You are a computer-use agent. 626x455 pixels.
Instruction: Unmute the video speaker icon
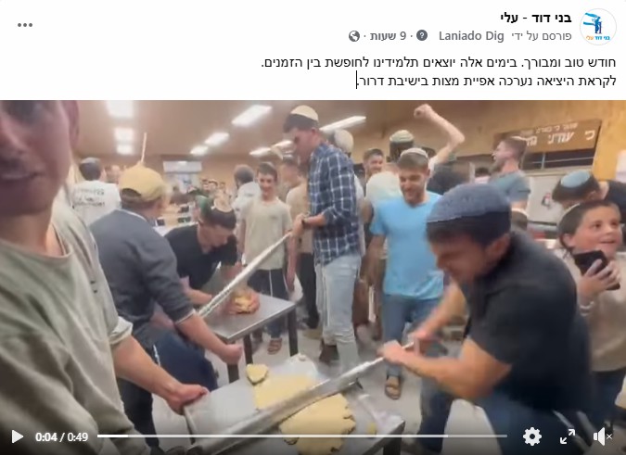602,436
